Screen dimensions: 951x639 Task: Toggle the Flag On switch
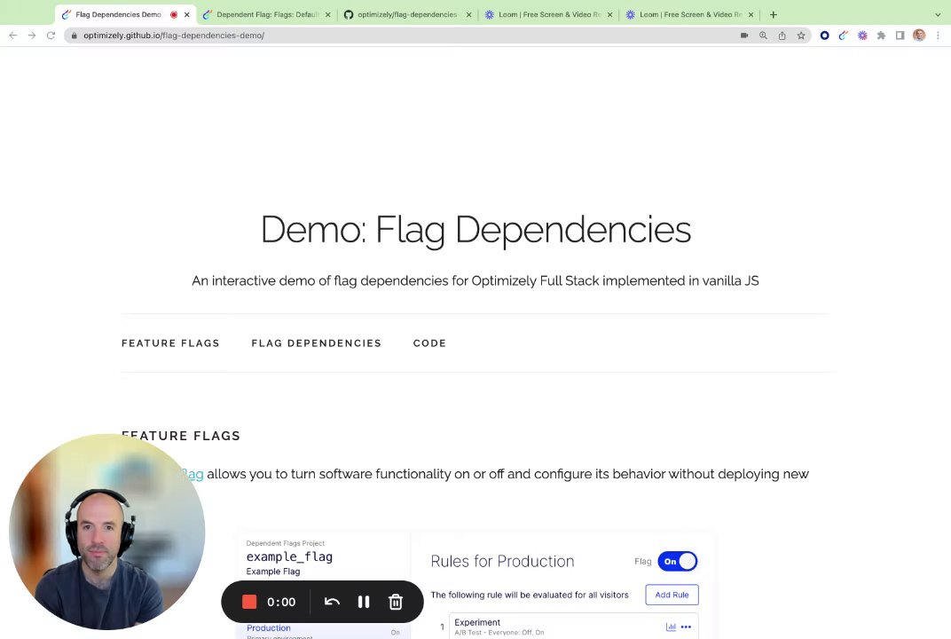pos(678,561)
